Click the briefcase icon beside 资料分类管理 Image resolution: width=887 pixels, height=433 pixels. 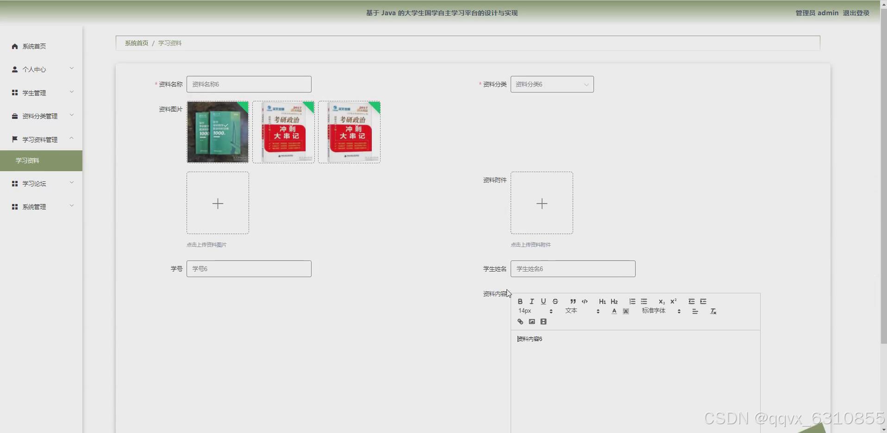[x=15, y=116]
